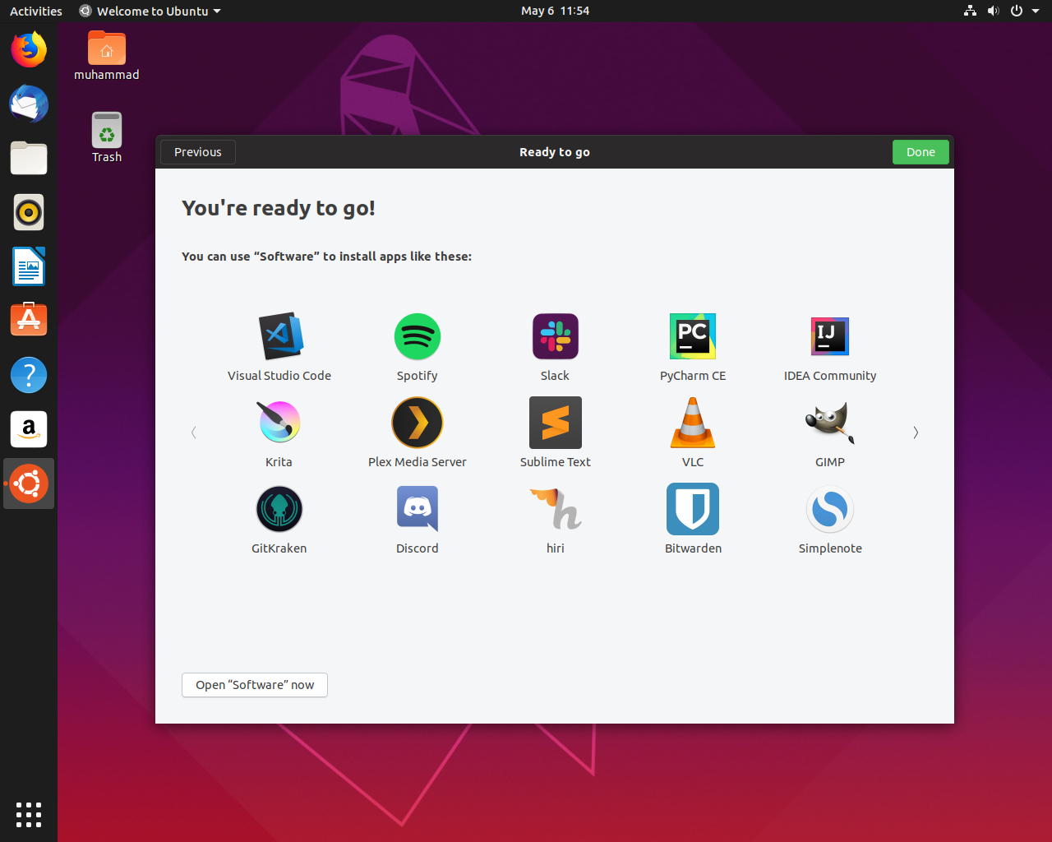The width and height of the screenshot is (1052, 842).
Task: Click the network status icon
Action: 970,11
